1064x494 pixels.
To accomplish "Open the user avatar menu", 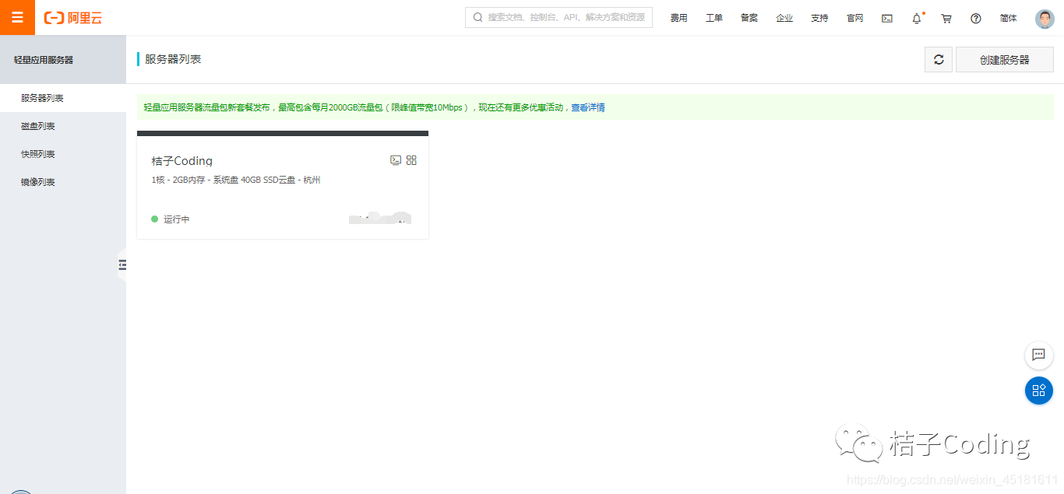I will pyautogui.click(x=1045, y=17).
